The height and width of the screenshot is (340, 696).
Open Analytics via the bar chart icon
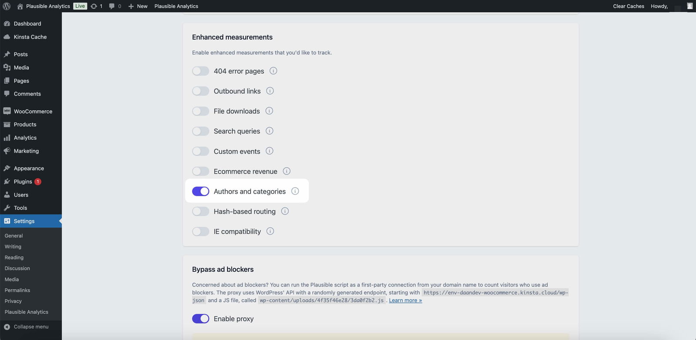point(7,137)
